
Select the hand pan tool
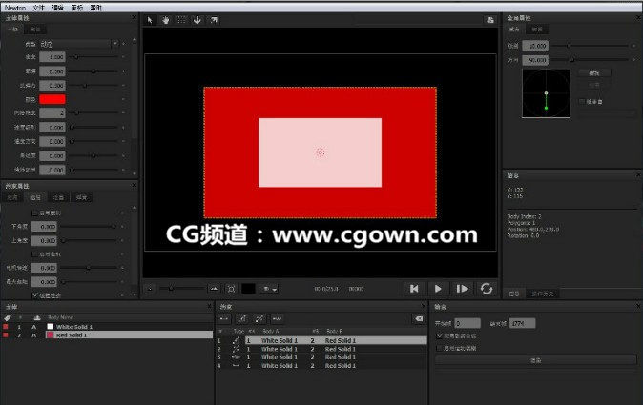click(x=166, y=20)
